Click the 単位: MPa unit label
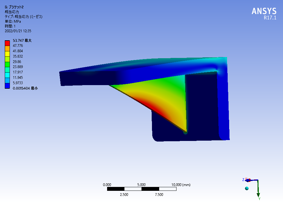The width and height of the screenshot is (283, 215). (13, 21)
